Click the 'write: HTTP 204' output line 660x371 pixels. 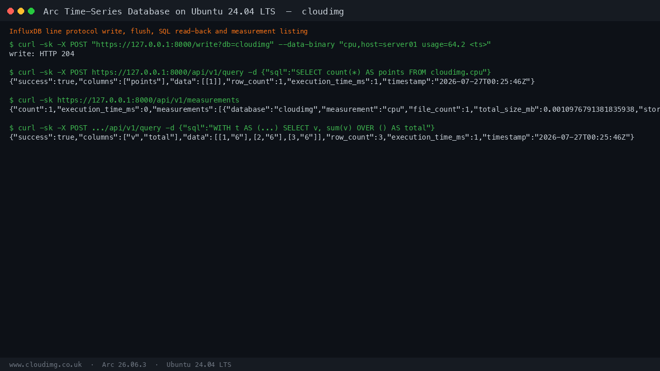click(x=42, y=54)
